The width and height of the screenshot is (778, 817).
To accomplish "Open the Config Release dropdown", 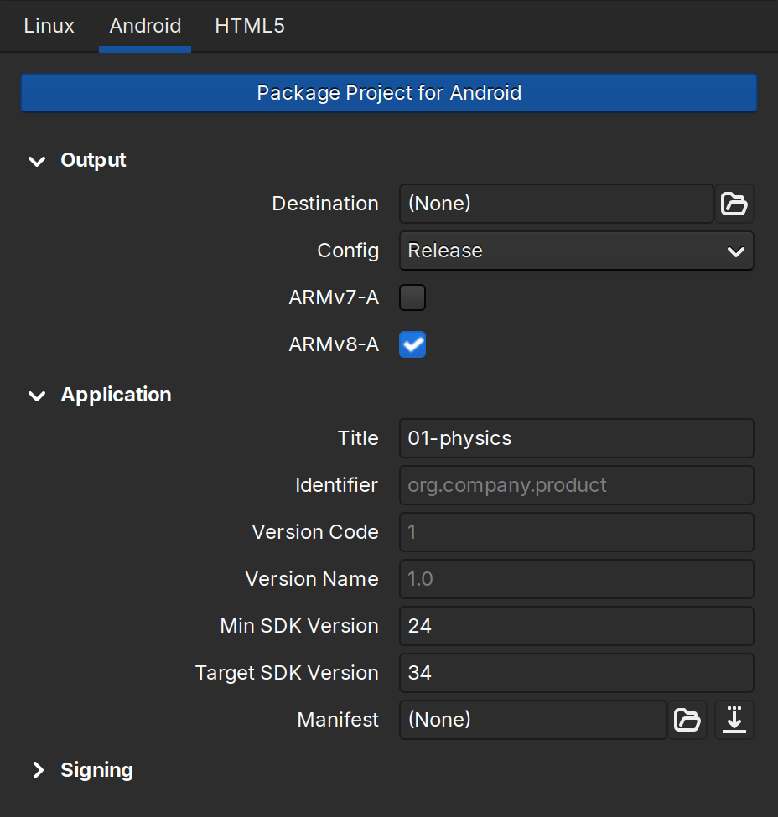I will click(x=577, y=251).
